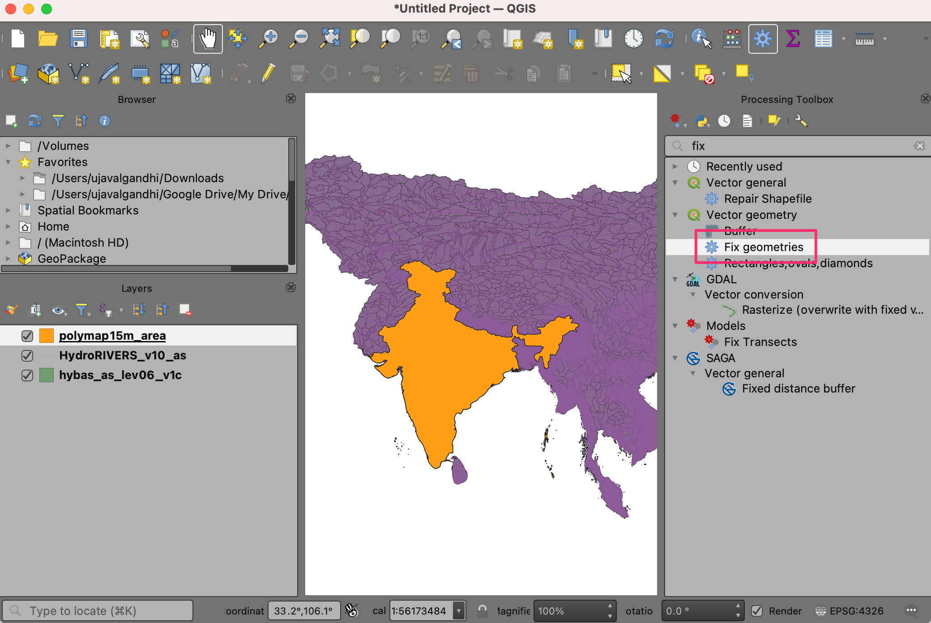Select Repair Shapefile algorithm
The image size is (931, 623).
coord(767,199)
